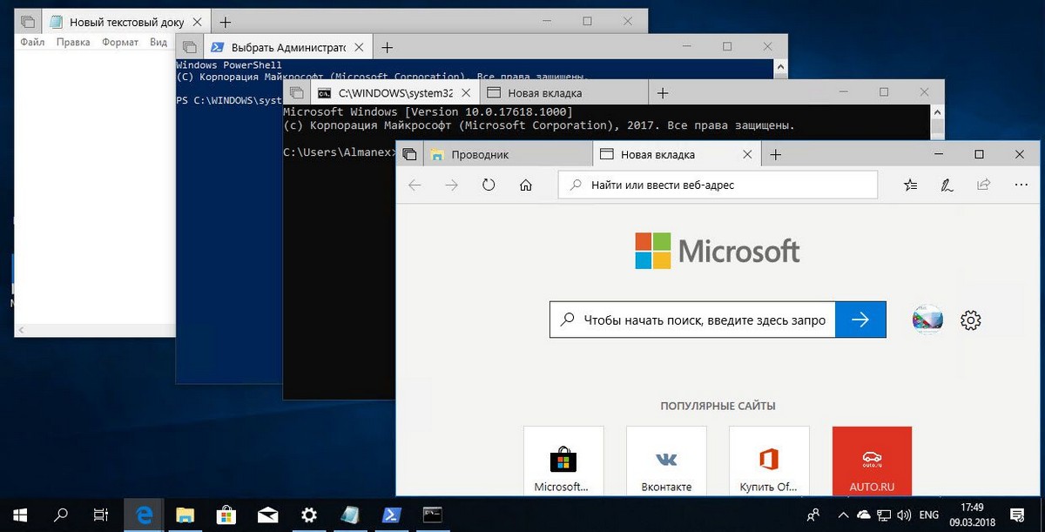Switch to C:\WINDOWS\system32 command prompt tab
This screenshot has height=532, width=1045.
[394, 93]
